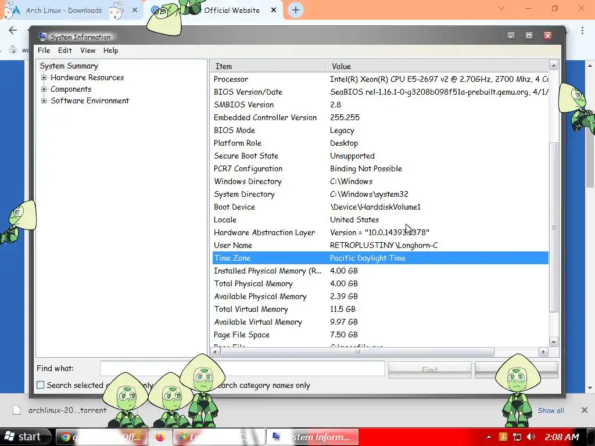Image resolution: width=595 pixels, height=446 pixels.
Task: Open the start menu
Action: [26, 437]
